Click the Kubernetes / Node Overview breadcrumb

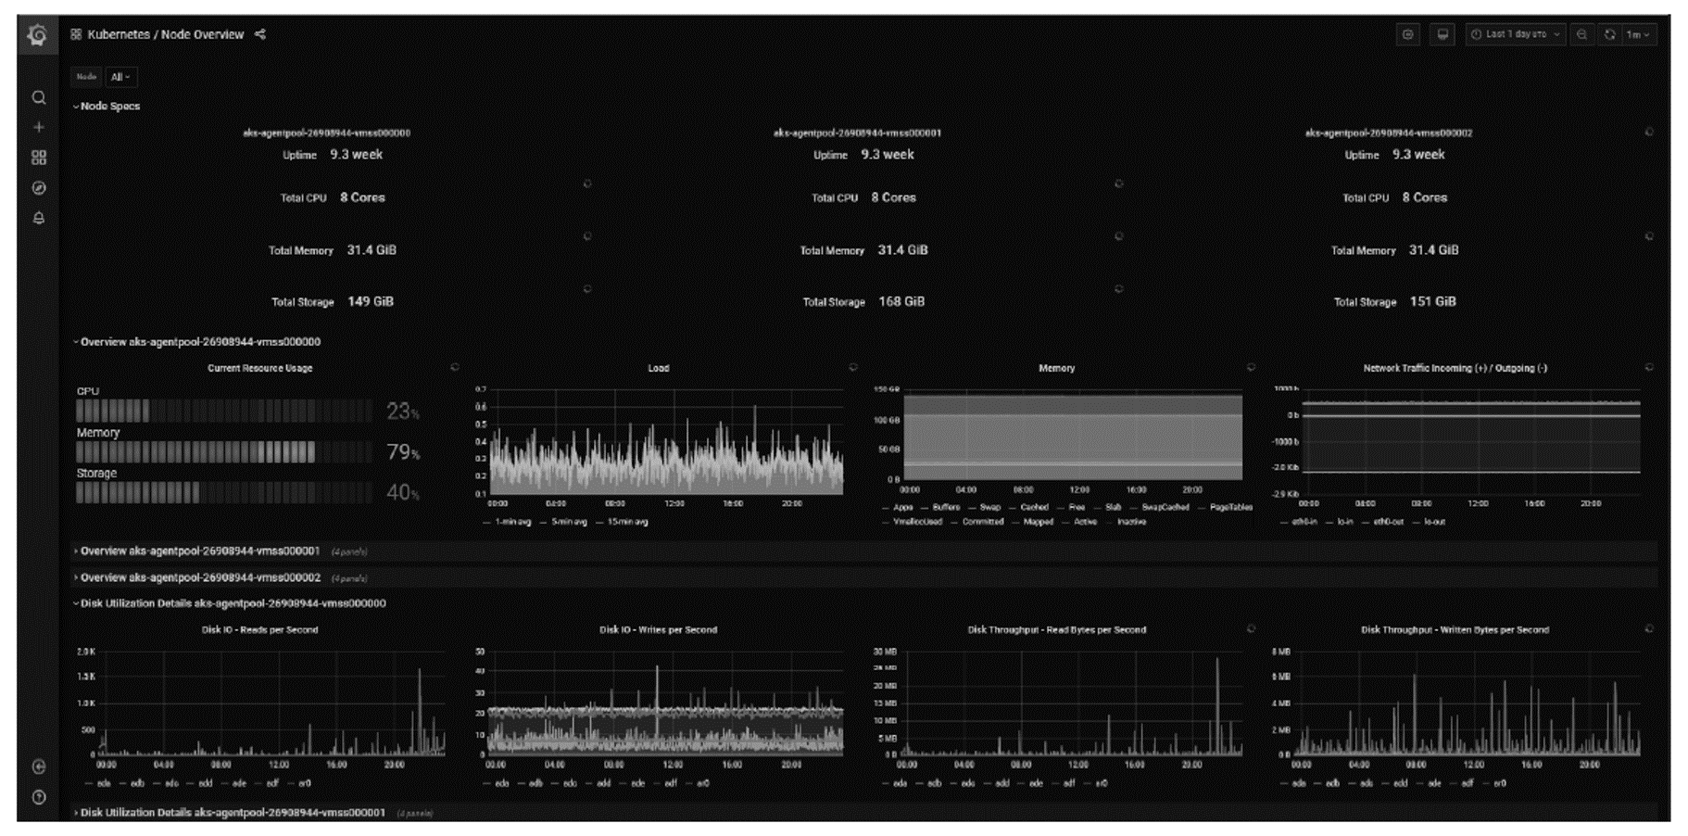[166, 34]
